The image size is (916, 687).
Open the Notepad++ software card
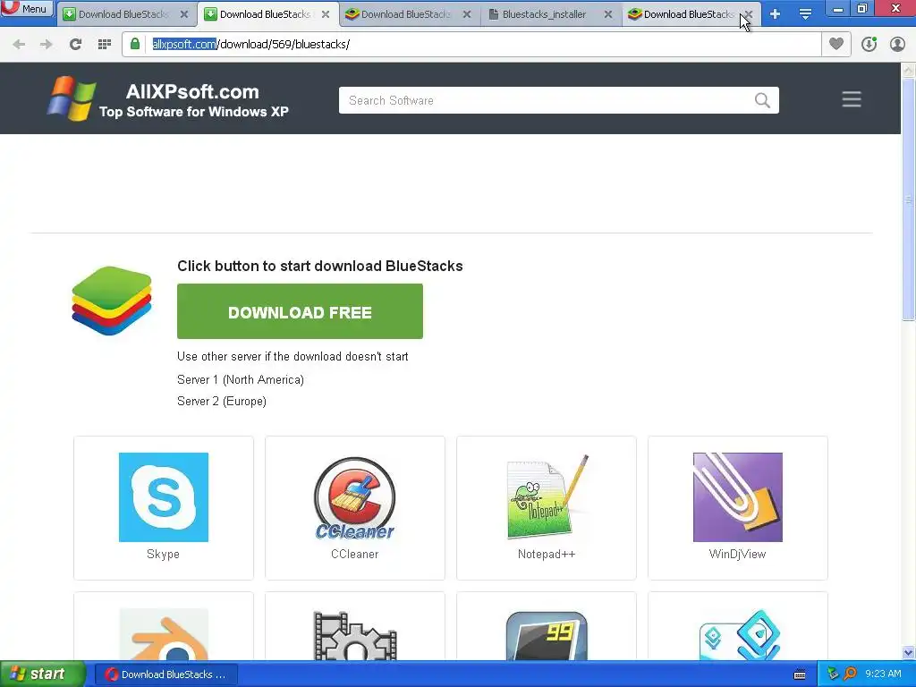547,508
